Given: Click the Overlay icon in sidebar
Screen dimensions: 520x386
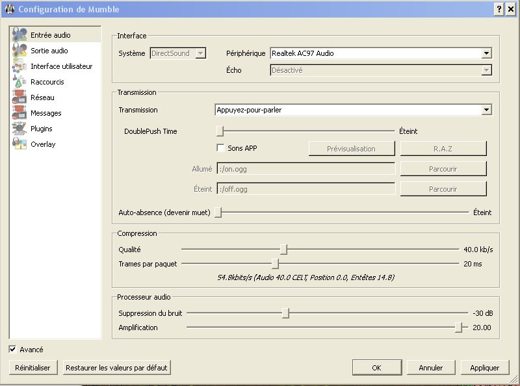Looking at the screenshot, I should tap(19, 144).
